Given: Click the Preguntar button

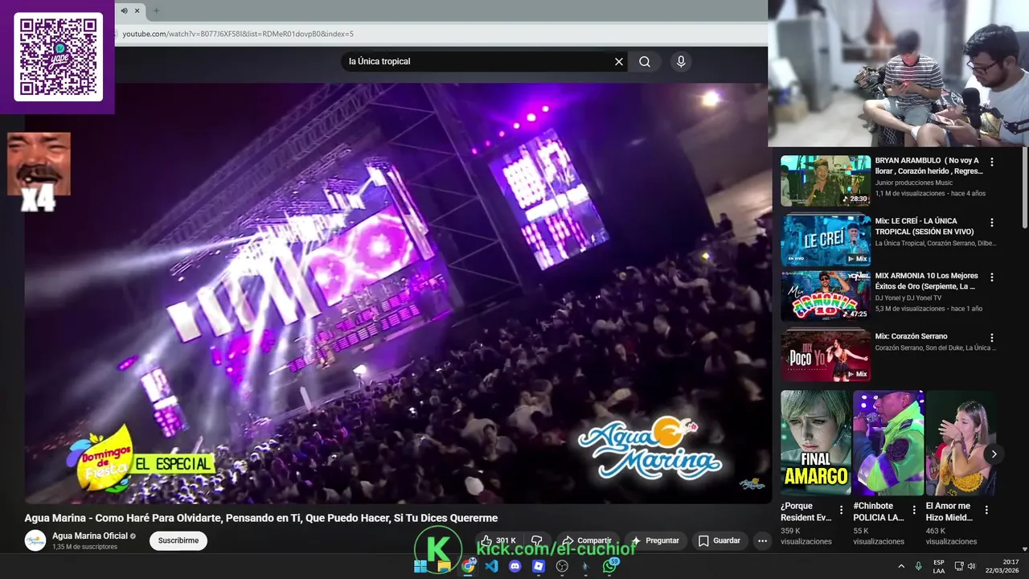Looking at the screenshot, I should click(x=654, y=540).
